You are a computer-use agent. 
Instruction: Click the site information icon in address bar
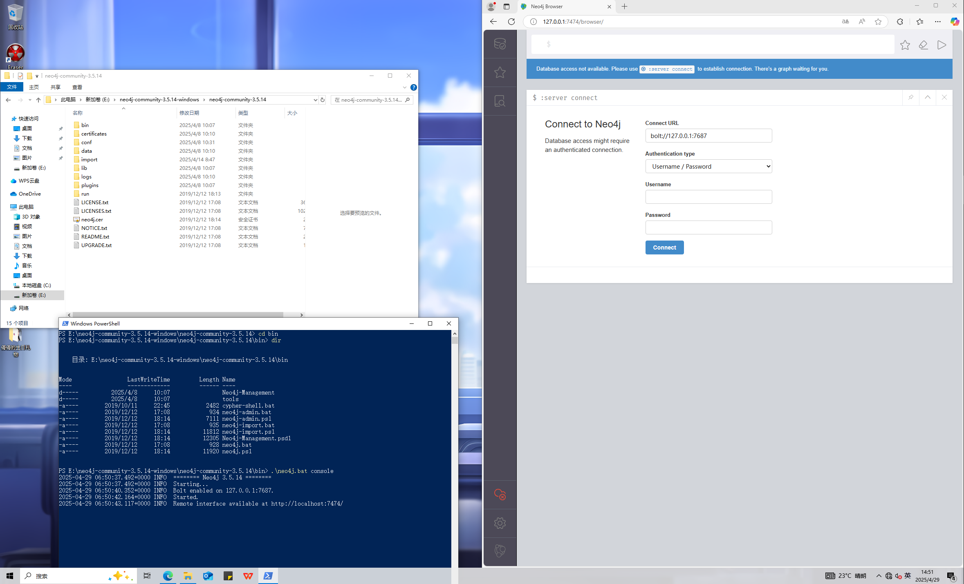[x=533, y=22]
